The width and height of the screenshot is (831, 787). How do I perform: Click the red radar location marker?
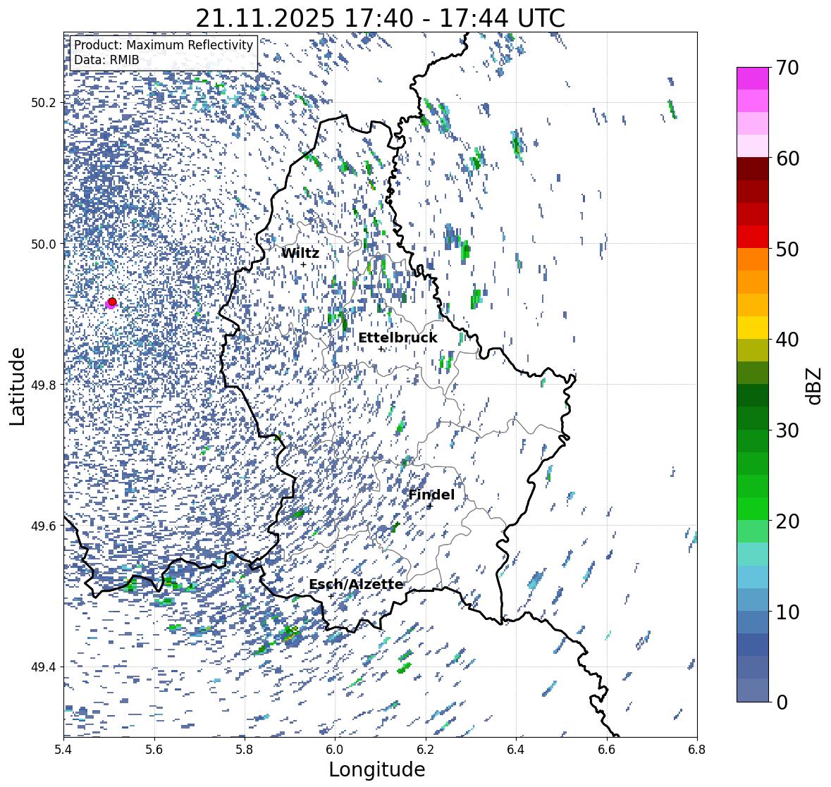pos(112,302)
